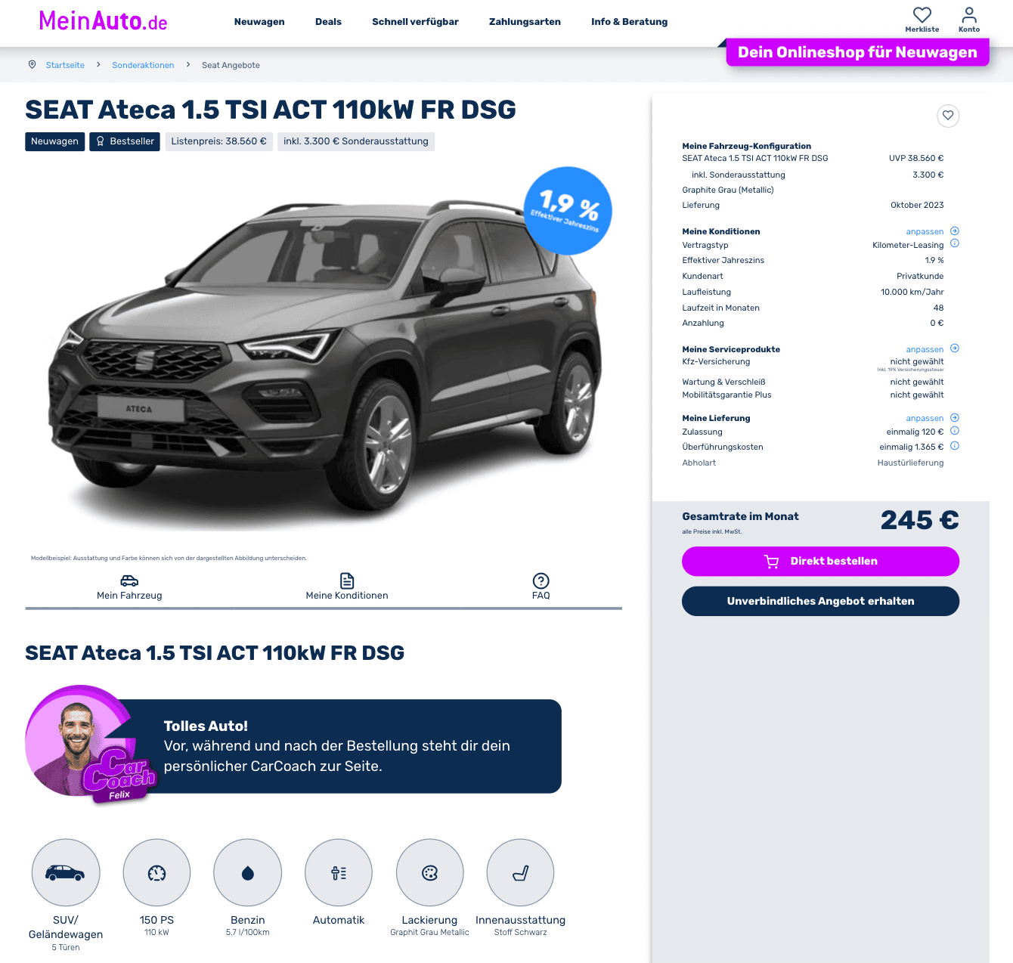Click the 150 PS speedometer icon
Image resolution: width=1013 pixels, height=963 pixels.
pyautogui.click(x=156, y=872)
